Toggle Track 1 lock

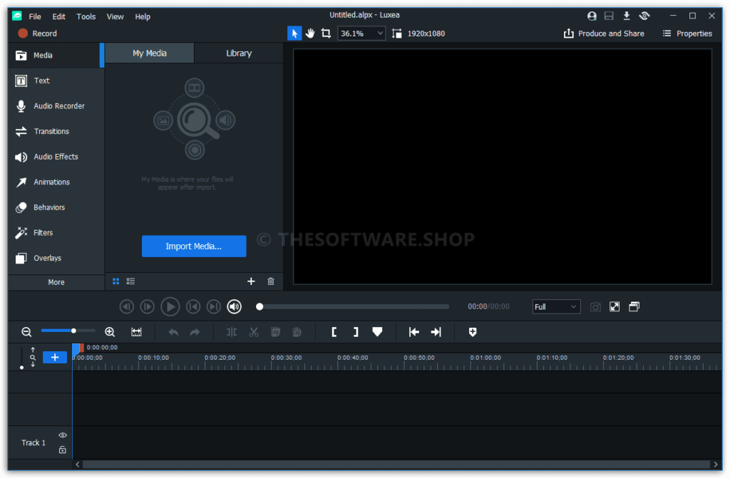(x=63, y=450)
